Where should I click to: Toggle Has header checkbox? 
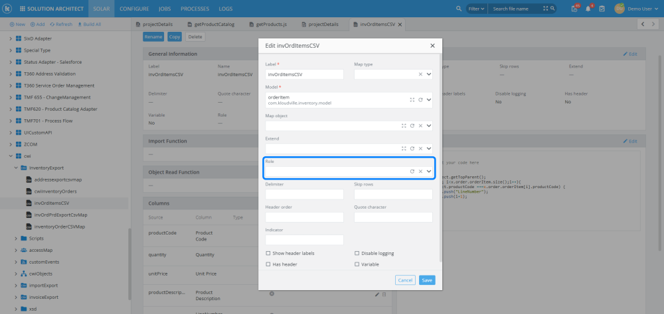point(268,264)
